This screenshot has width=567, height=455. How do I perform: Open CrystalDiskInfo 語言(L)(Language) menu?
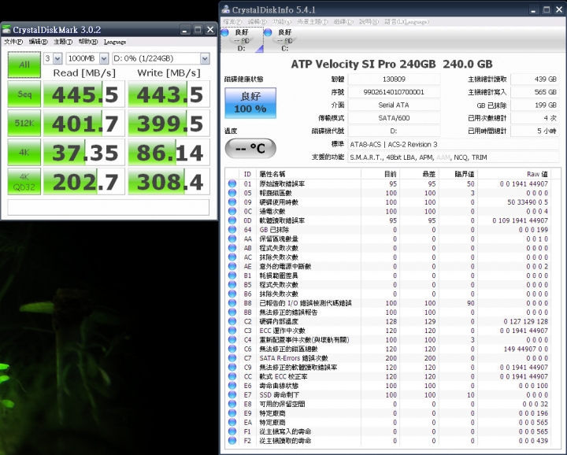coord(407,22)
